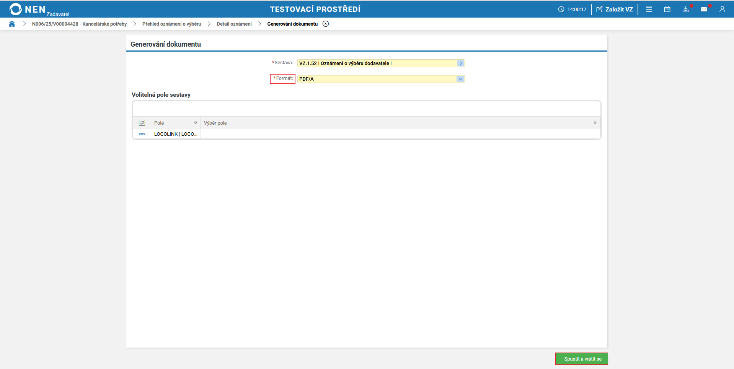Open the Pole column filter arrow
The image size is (734, 369).
196,123
